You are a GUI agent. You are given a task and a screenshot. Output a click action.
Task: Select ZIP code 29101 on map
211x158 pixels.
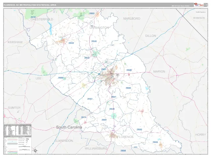pyautogui.click(x=33, y=17)
